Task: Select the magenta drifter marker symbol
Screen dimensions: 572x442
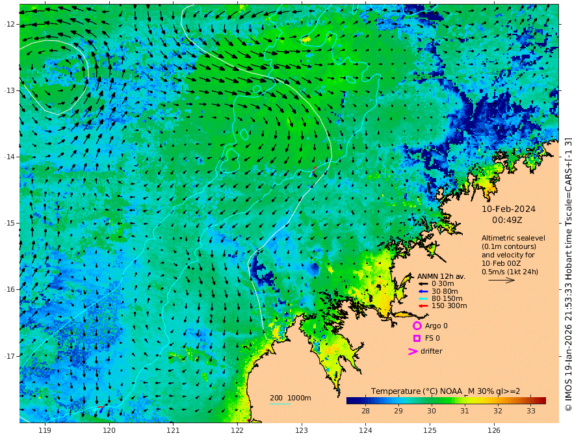Action: tap(413, 352)
